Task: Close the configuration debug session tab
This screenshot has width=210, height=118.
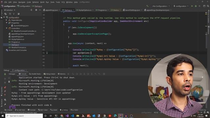Action: [x=26, y=70]
